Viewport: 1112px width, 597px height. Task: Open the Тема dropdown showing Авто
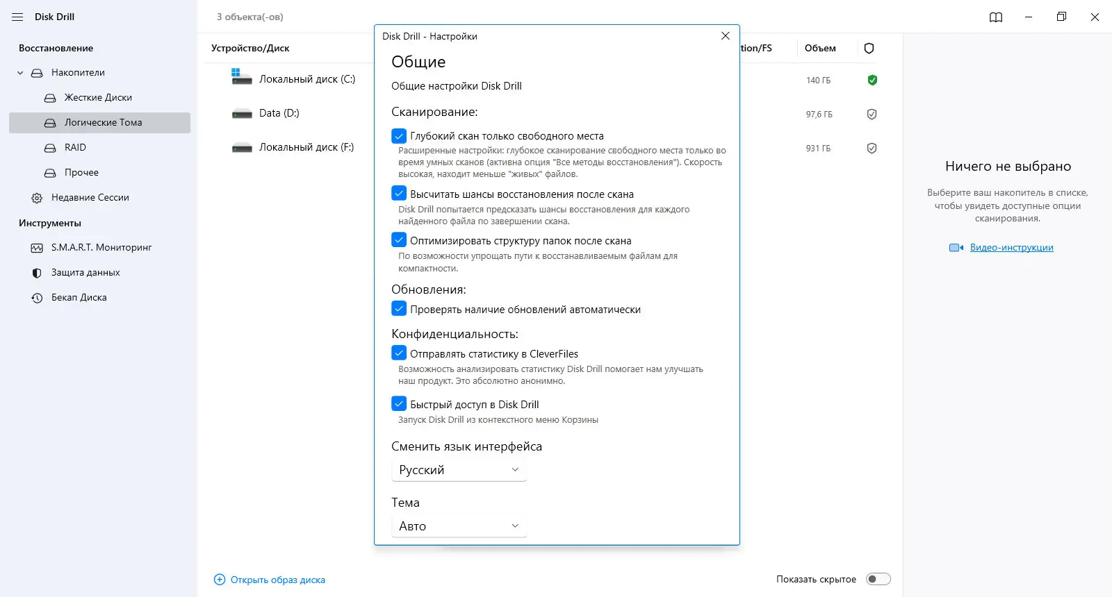click(x=459, y=526)
